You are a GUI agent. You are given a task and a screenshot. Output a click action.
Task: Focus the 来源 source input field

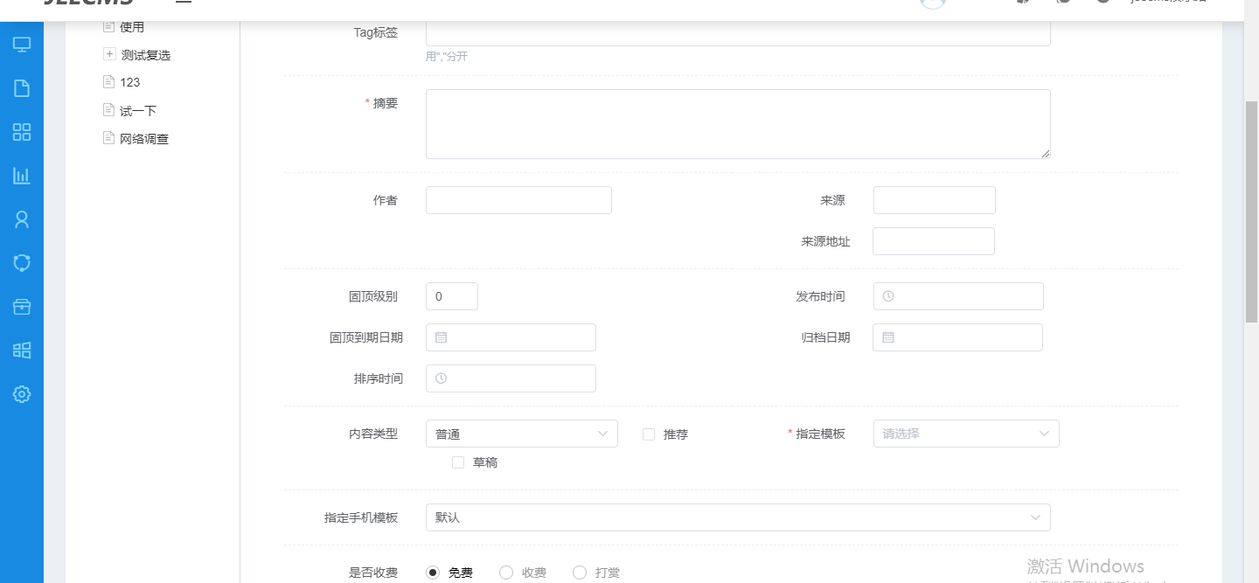pyautogui.click(x=935, y=200)
